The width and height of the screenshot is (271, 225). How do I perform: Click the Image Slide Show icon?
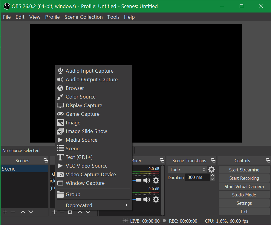click(60, 131)
